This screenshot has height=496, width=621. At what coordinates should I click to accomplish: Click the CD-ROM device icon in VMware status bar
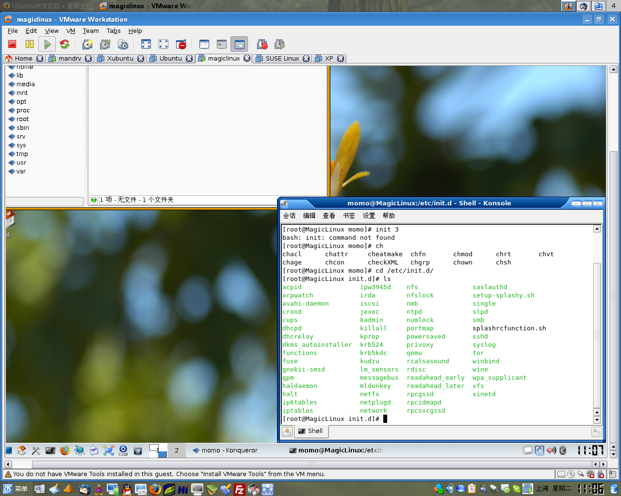pyautogui.click(x=571, y=474)
